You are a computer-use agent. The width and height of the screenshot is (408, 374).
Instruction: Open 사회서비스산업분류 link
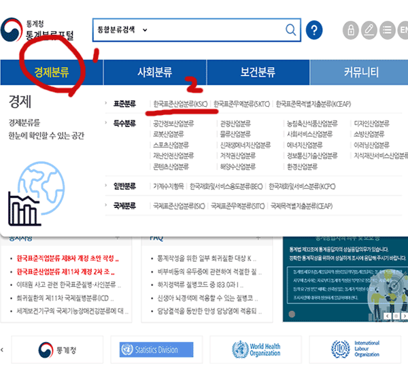point(309,134)
